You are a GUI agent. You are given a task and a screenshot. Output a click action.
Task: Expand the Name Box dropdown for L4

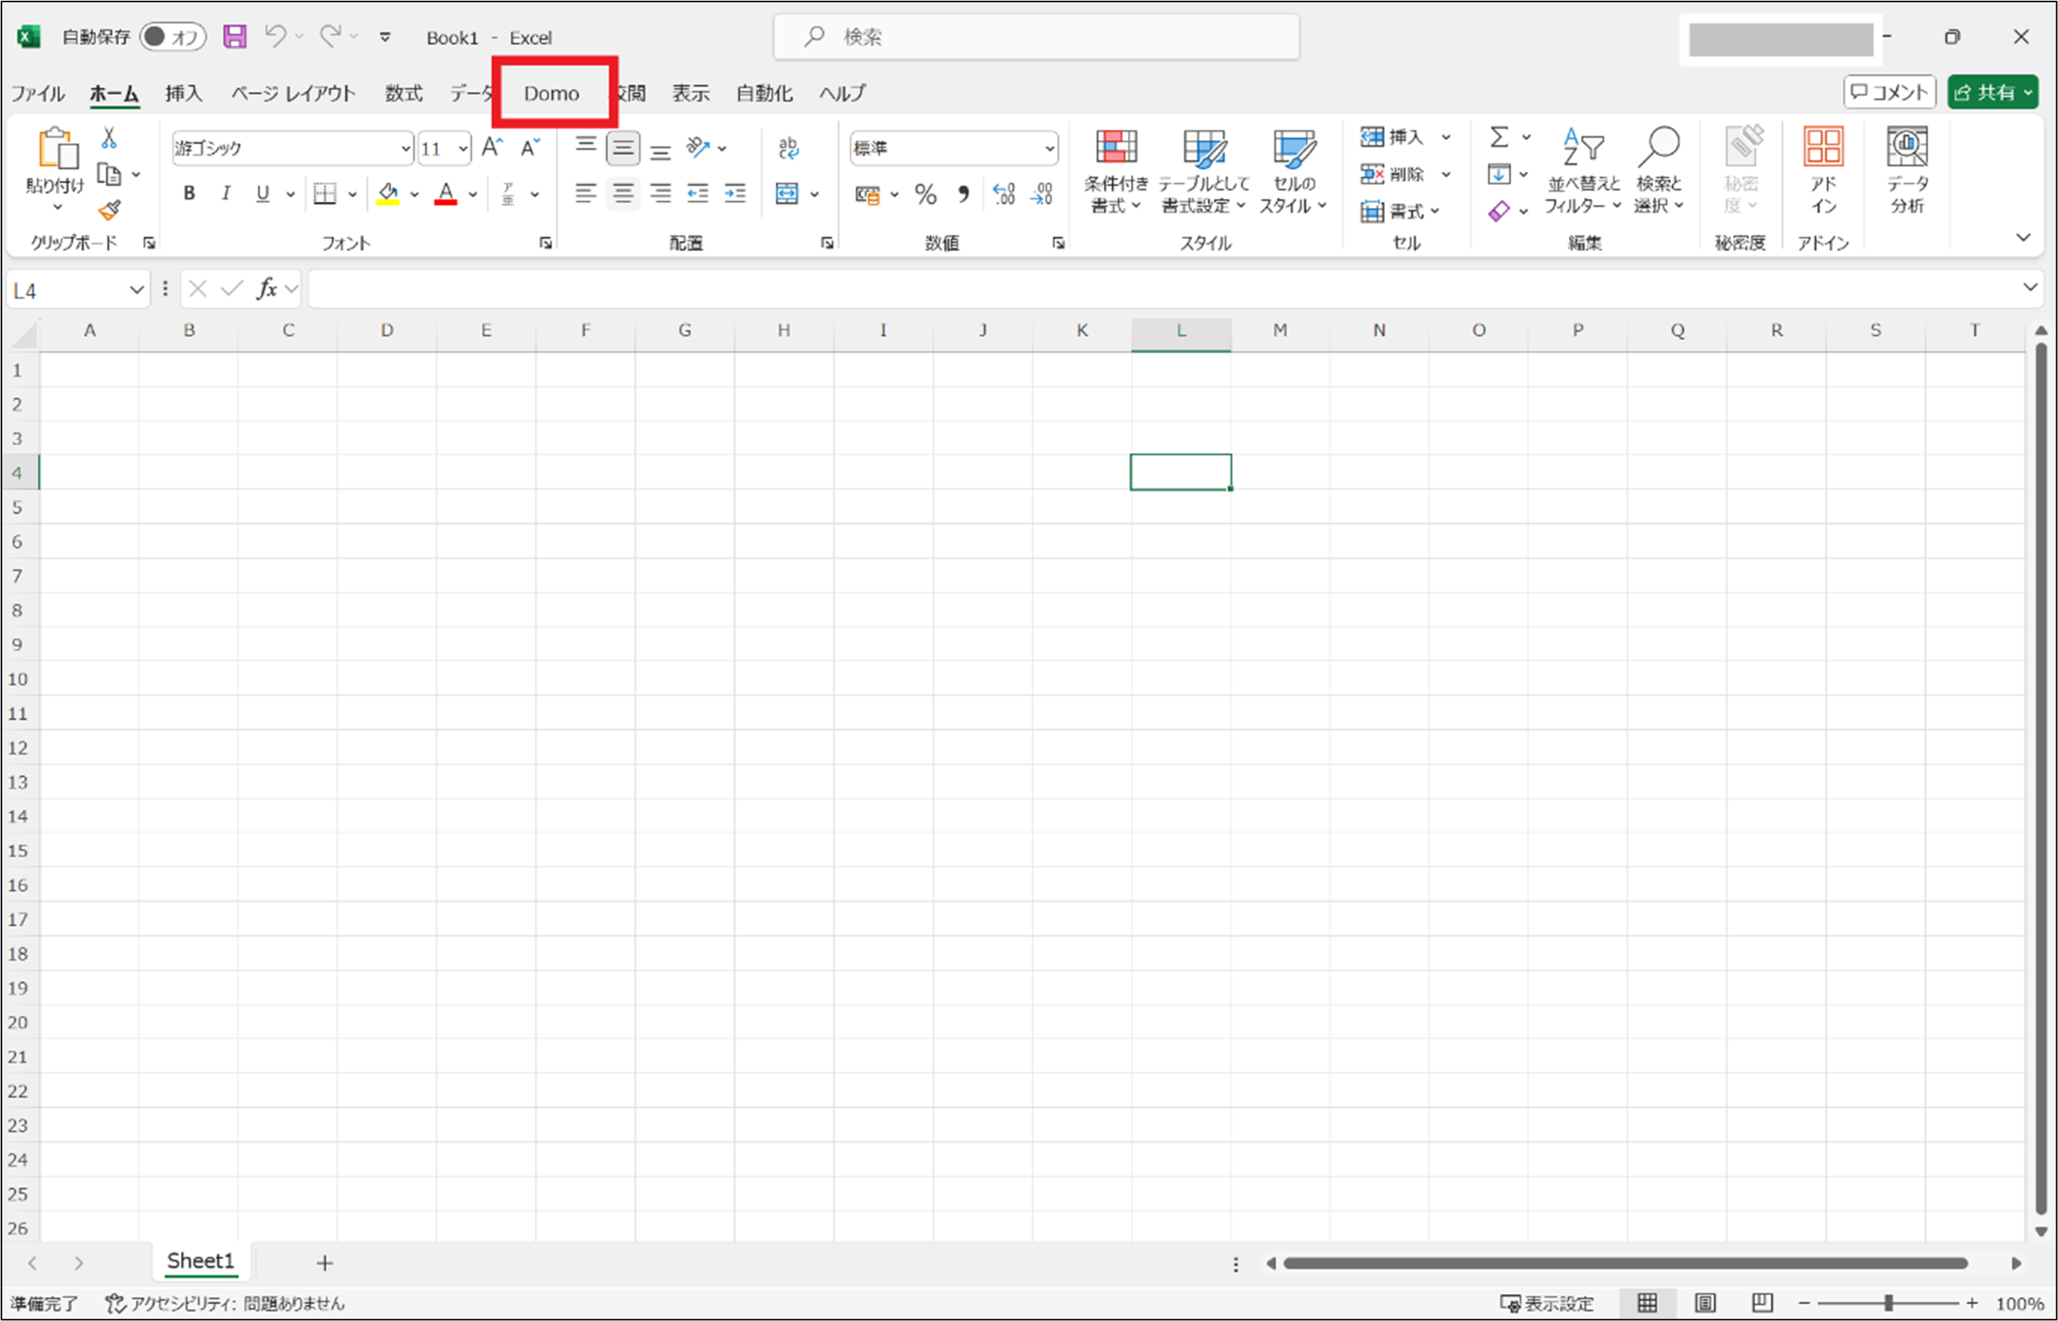pos(136,290)
